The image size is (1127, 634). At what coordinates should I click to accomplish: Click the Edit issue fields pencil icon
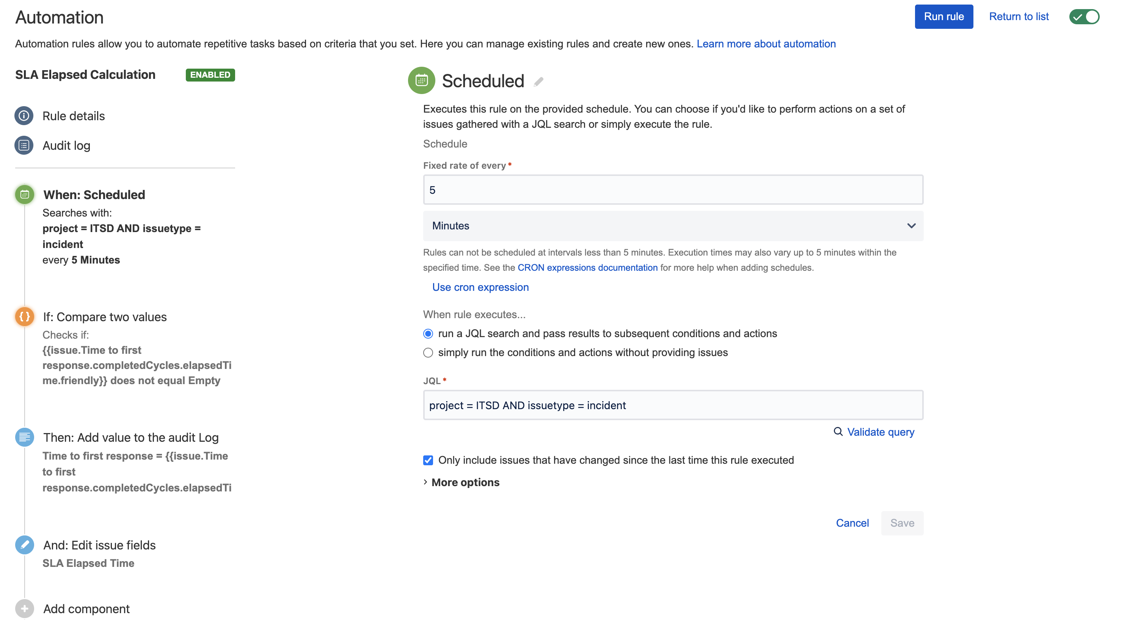tap(25, 545)
